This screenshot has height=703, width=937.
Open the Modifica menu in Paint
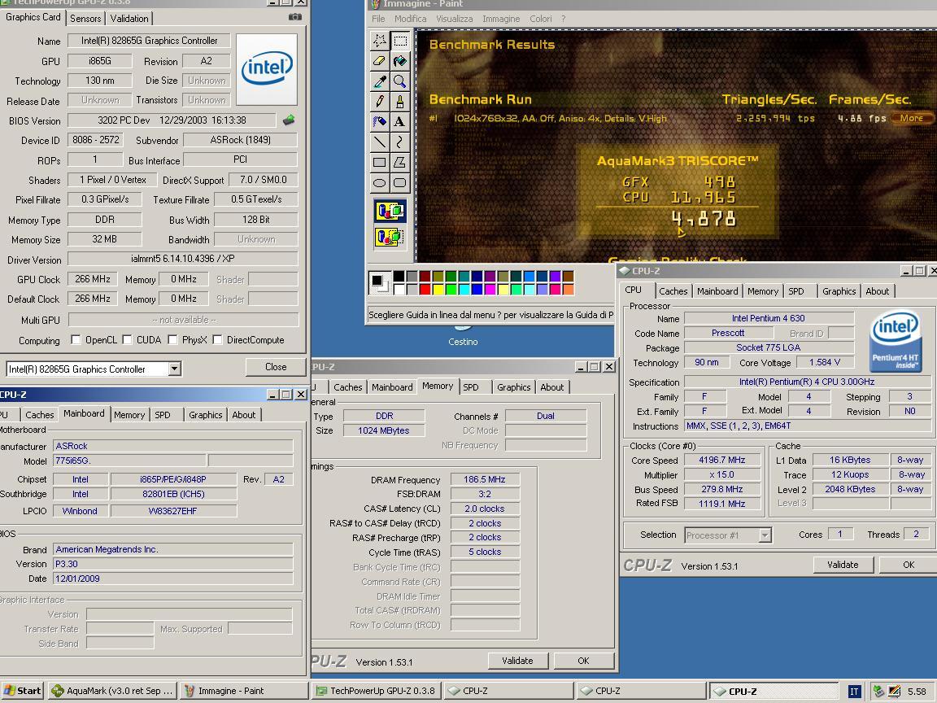click(411, 19)
